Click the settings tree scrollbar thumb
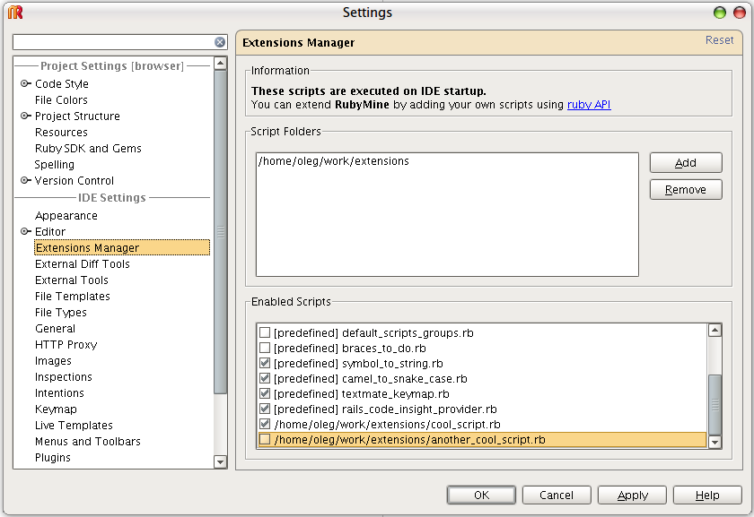The image size is (754, 517). 220,232
